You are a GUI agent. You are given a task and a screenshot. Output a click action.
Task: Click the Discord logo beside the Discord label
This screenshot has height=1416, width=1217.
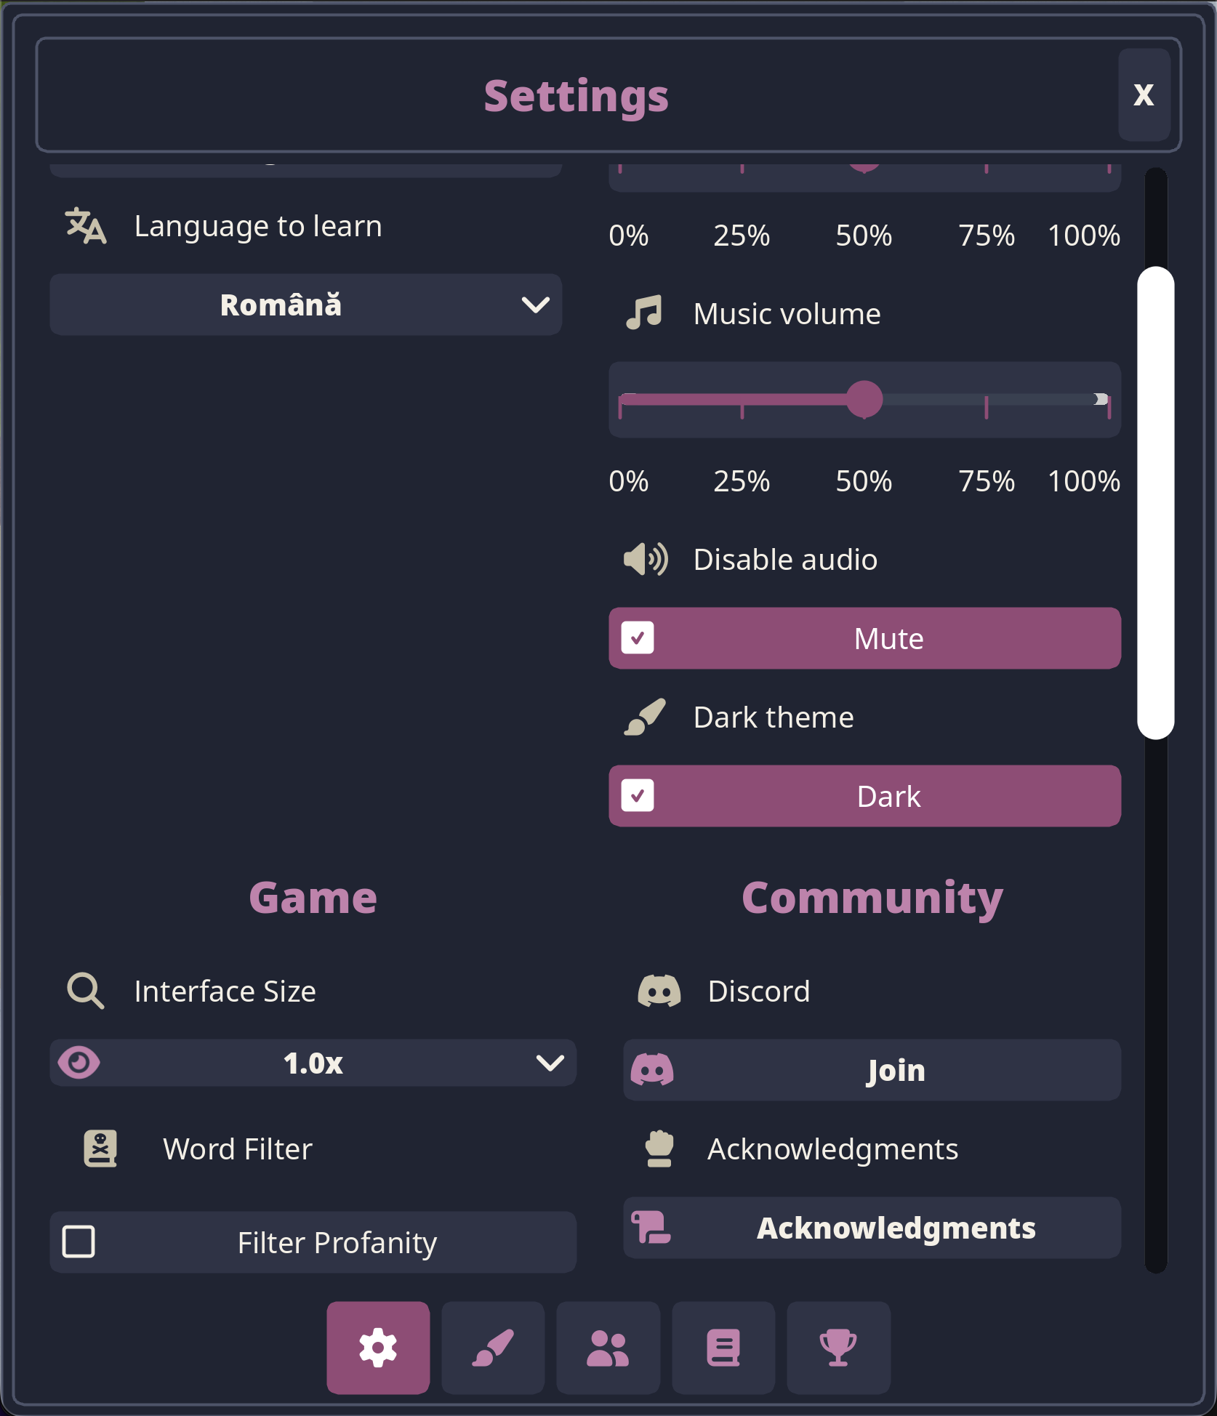point(659,991)
